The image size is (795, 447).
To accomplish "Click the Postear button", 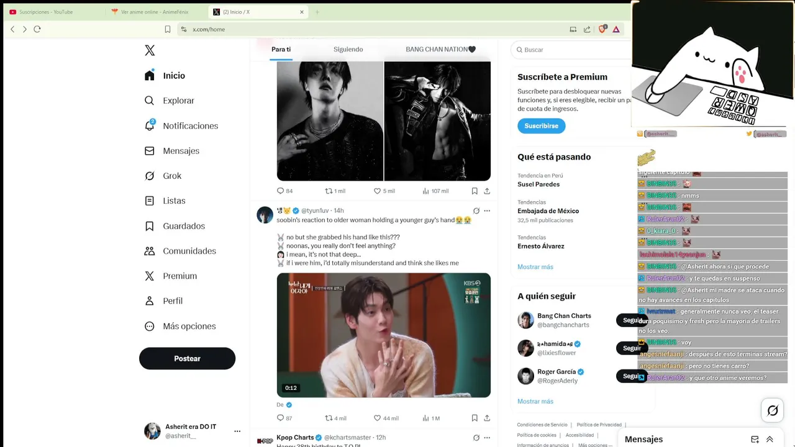I will [187, 358].
